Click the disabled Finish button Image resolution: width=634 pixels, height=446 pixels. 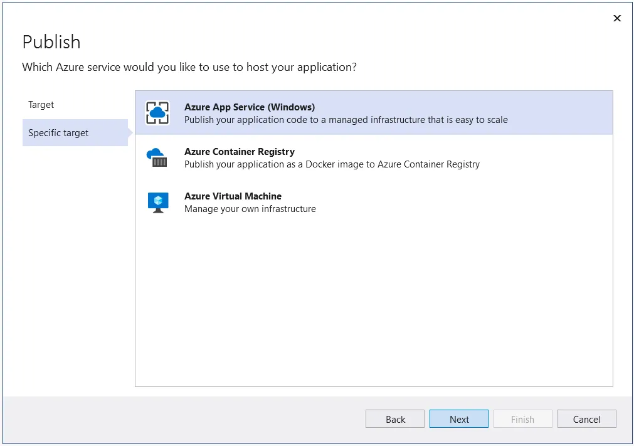522,418
